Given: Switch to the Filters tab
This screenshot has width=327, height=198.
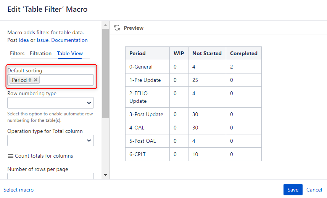Looking at the screenshot, I should tap(17, 54).
